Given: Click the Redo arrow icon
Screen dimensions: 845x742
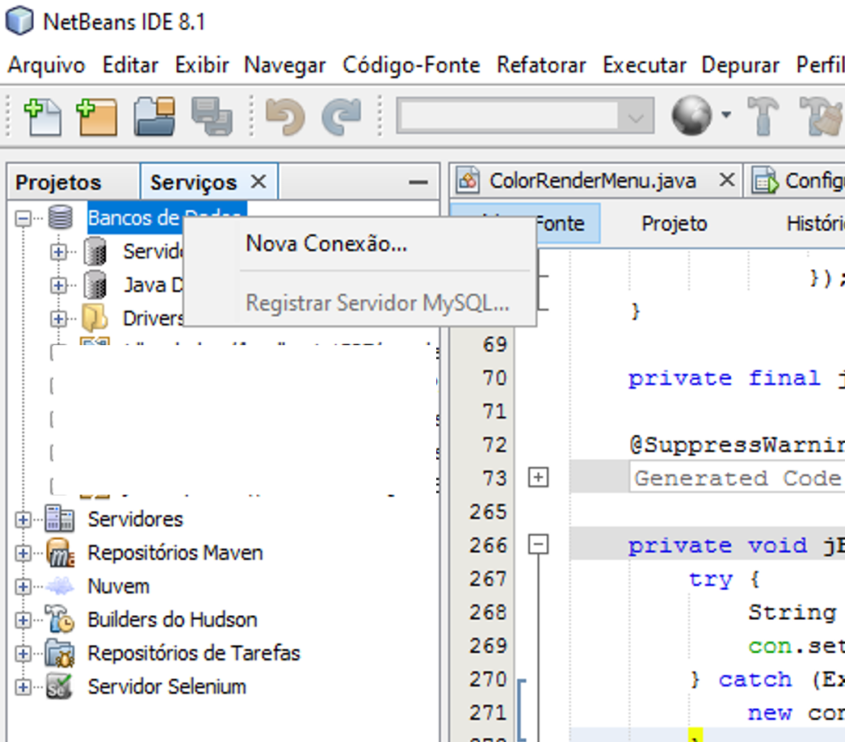Looking at the screenshot, I should coord(341,116).
